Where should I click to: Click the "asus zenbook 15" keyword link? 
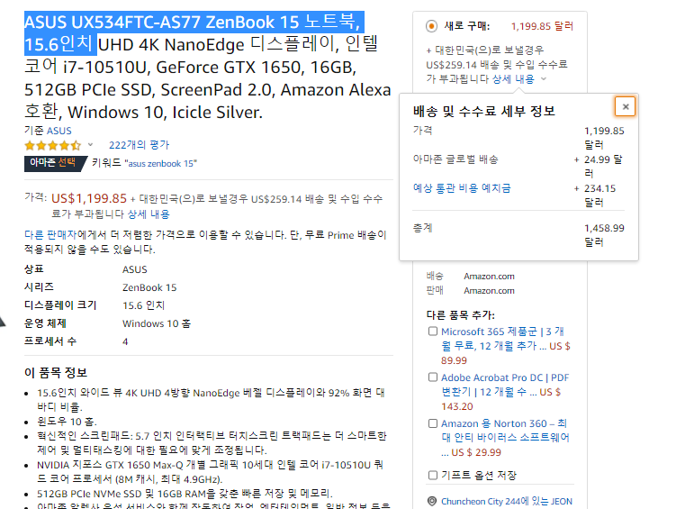coord(161,163)
